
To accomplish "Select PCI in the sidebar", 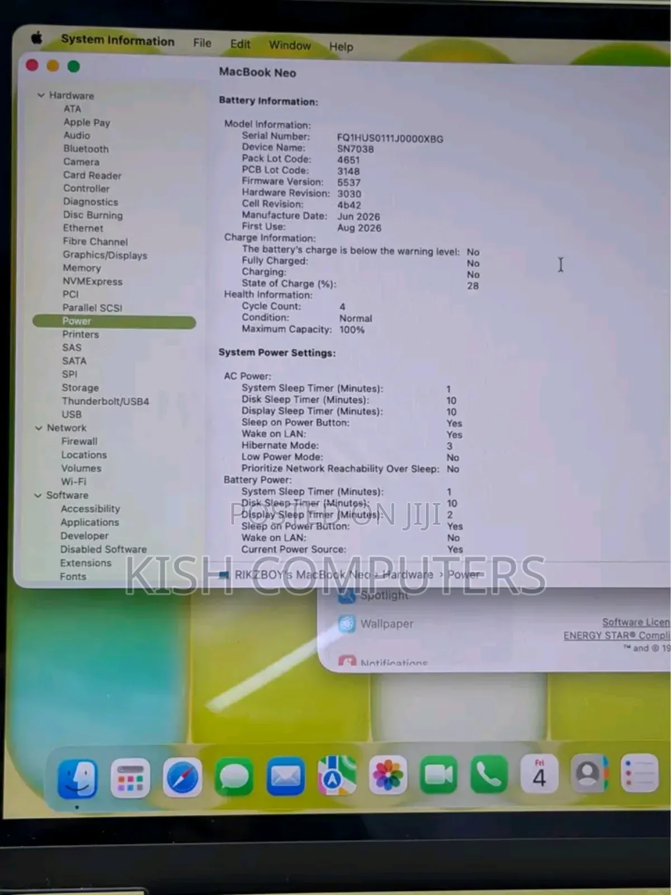I will pos(70,294).
